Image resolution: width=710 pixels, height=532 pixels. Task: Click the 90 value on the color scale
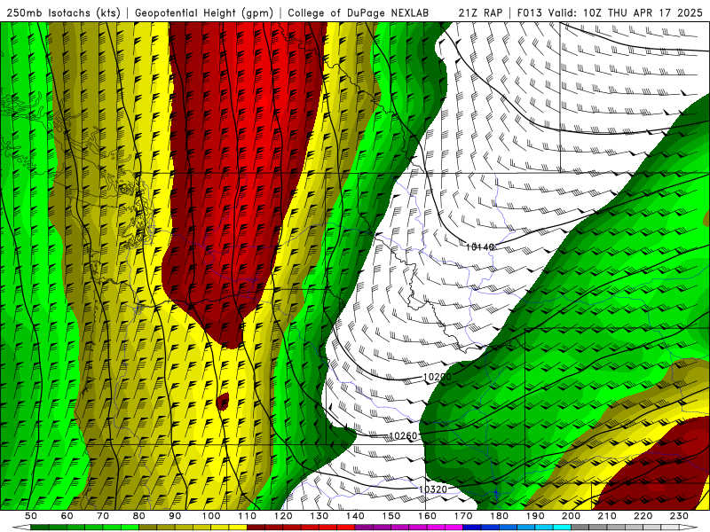pyautogui.click(x=175, y=516)
